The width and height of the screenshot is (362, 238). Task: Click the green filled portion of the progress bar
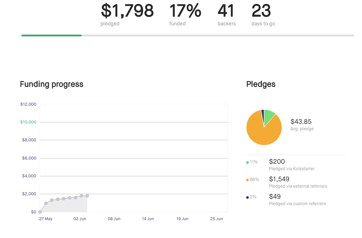click(x=51, y=35)
